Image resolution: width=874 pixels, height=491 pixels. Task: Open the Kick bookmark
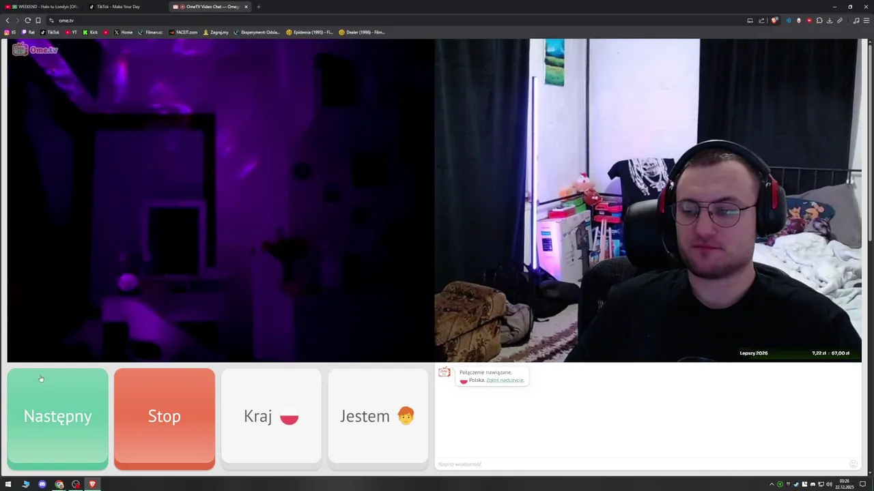point(90,32)
